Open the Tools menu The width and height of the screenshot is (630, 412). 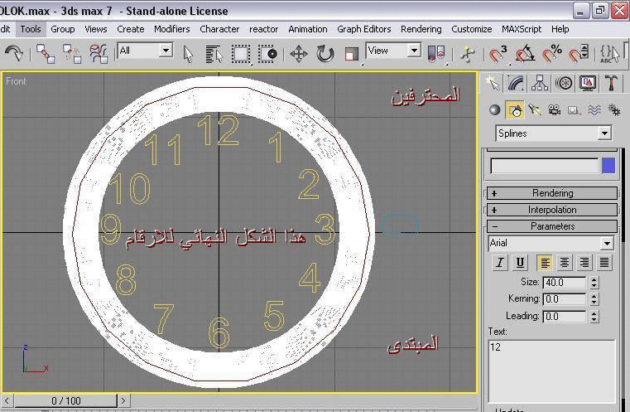coord(31,29)
